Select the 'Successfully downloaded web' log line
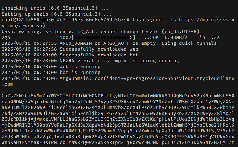Image resolution: width=238 pixels, height=147 pixels. coord(70,49)
